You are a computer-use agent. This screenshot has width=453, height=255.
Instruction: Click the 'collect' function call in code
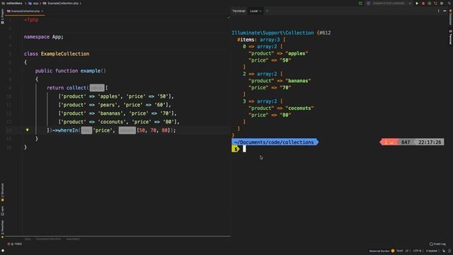click(76, 88)
